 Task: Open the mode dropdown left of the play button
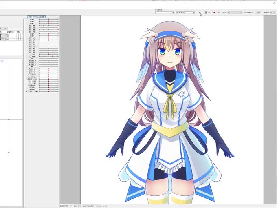[185, 13]
